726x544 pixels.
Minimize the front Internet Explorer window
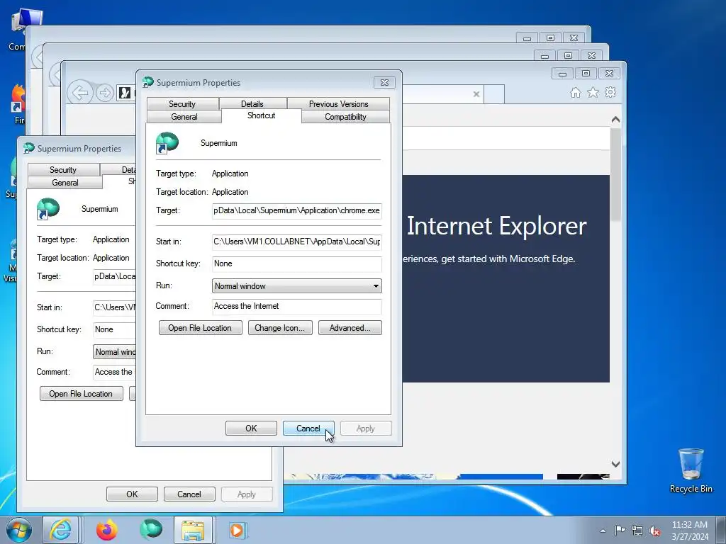tap(562, 74)
